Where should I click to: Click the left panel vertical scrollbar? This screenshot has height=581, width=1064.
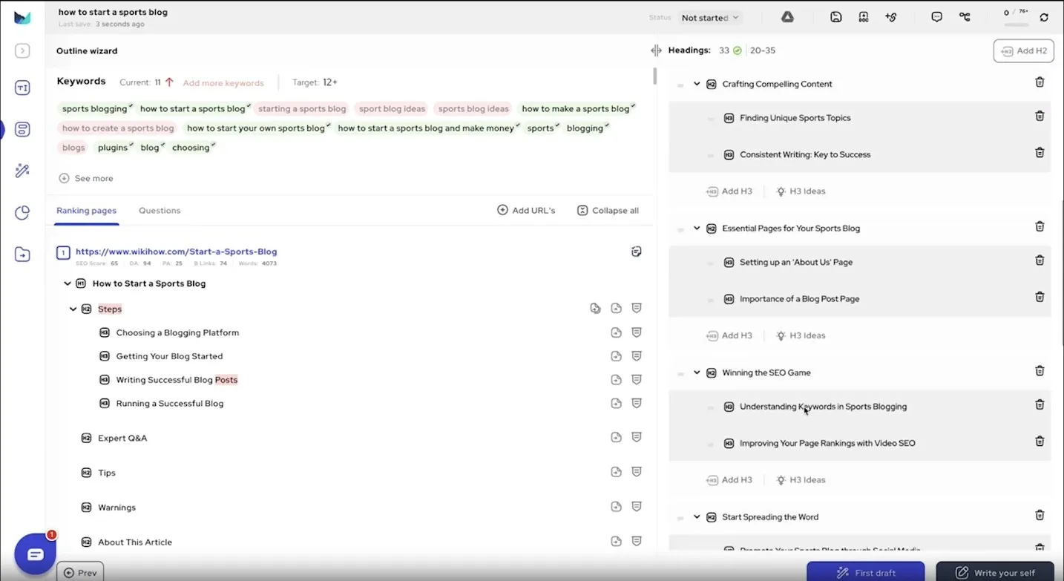654,76
